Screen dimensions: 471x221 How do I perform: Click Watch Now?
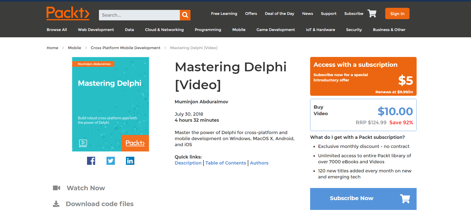click(86, 188)
